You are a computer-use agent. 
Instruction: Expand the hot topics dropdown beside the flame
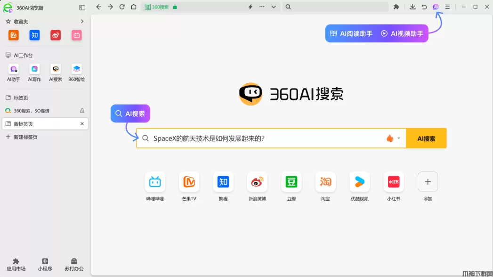pos(399,138)
